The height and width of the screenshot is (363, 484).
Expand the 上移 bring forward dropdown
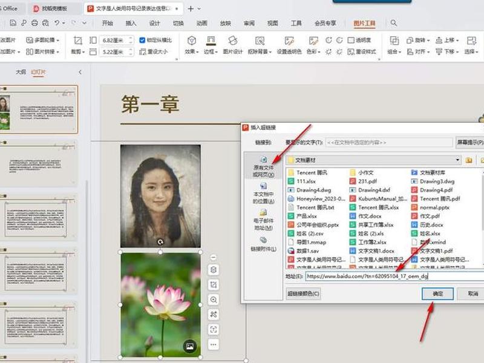click(457, 41)
